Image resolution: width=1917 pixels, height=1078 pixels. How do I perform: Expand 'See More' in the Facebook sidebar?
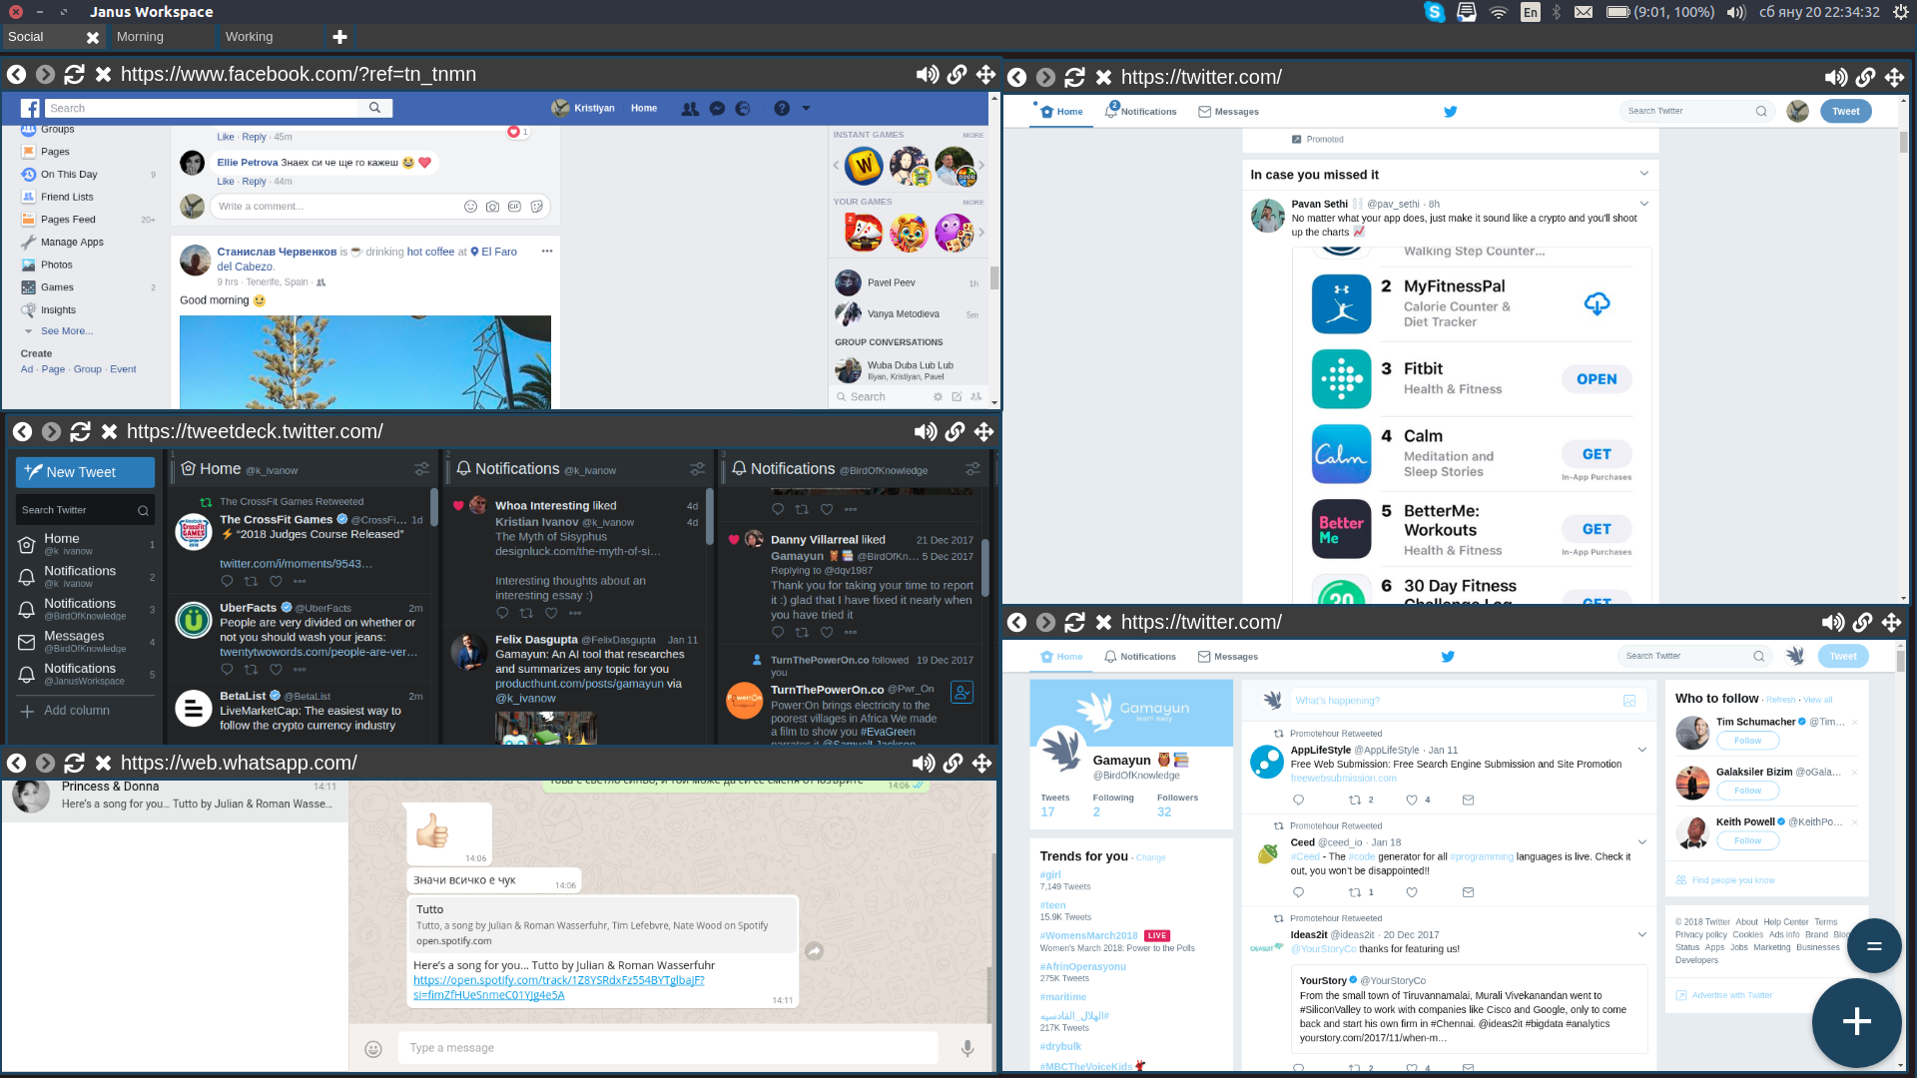click(x=66, y=330)
